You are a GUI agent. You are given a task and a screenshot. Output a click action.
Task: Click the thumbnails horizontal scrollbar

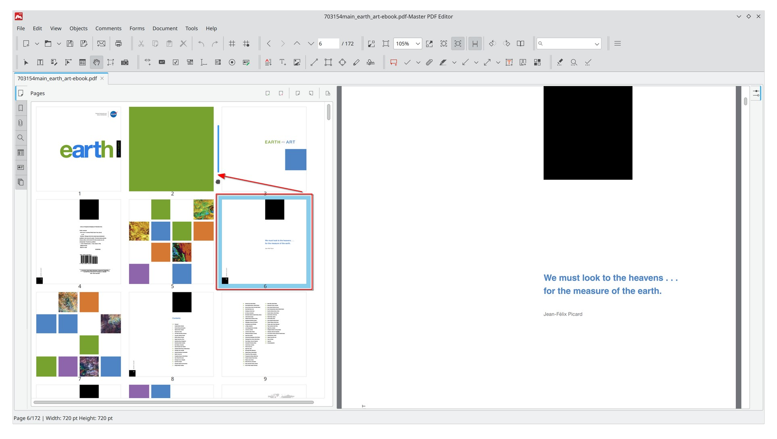tap(174, 402)
